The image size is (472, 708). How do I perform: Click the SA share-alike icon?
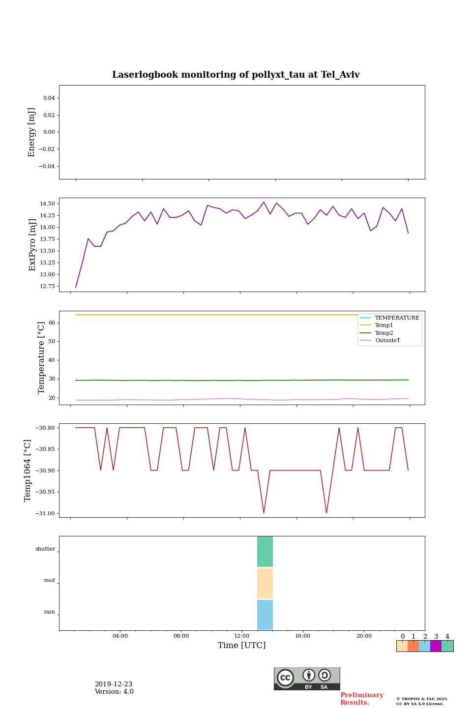coord(324,675)
